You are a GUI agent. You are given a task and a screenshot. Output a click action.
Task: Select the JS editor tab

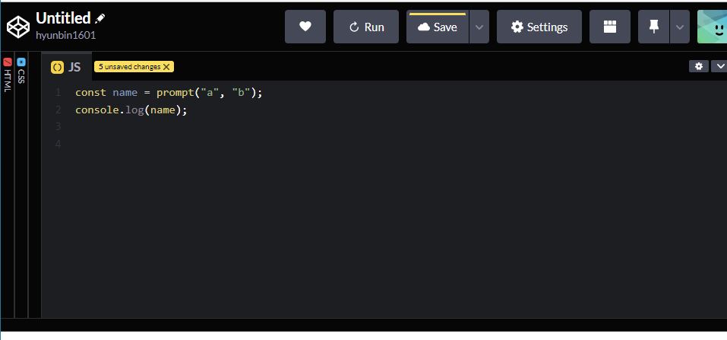(x=65, y=67)
